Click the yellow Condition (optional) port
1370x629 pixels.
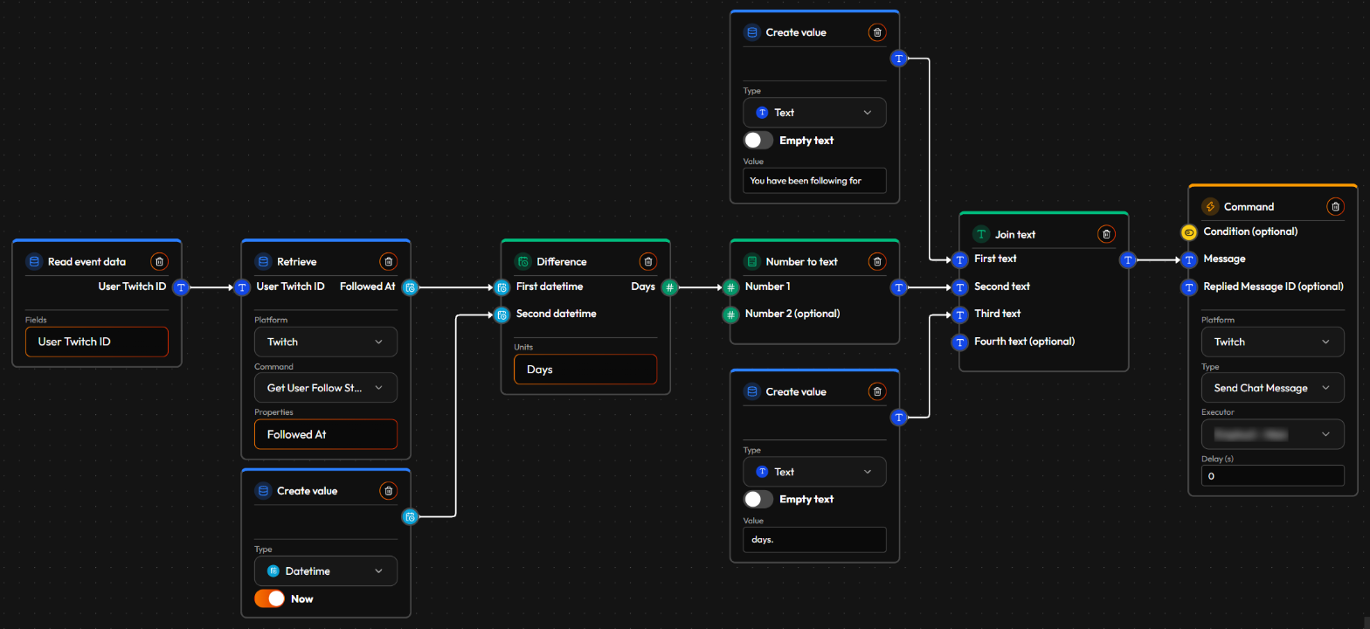1189,232
